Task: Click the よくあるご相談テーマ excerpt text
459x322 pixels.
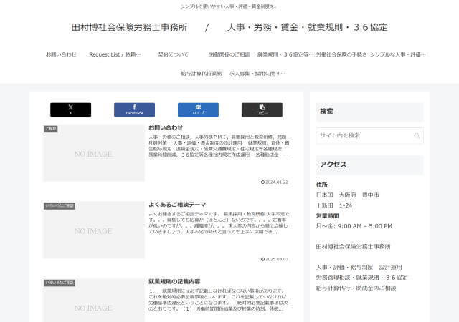Action: (219, 223)
